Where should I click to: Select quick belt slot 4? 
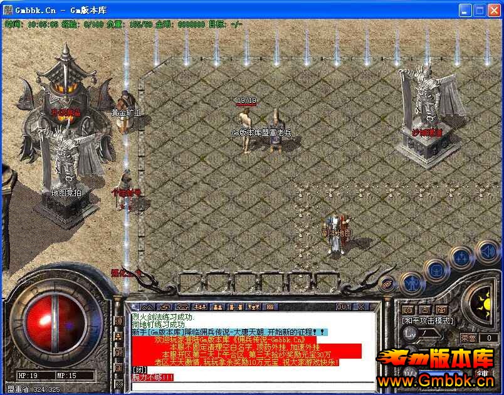click(x=273, y=283)
